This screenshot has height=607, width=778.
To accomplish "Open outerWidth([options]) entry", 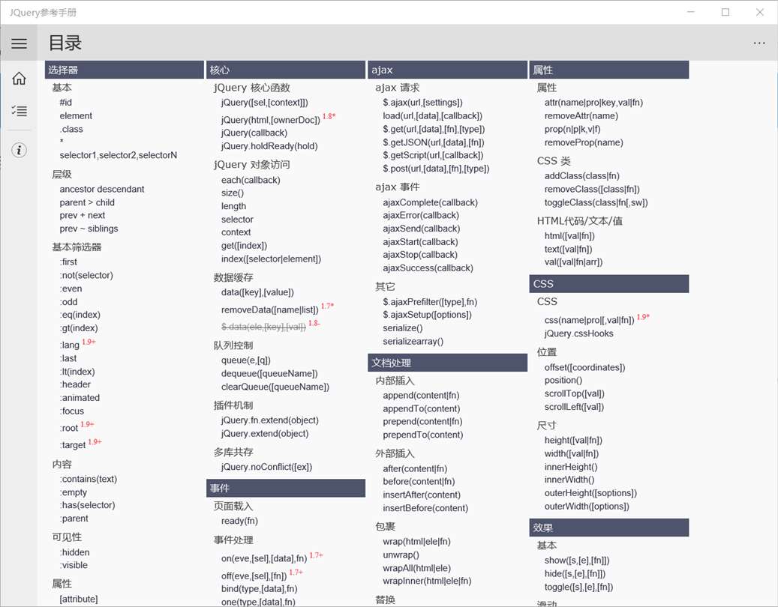I will [587, 507].
